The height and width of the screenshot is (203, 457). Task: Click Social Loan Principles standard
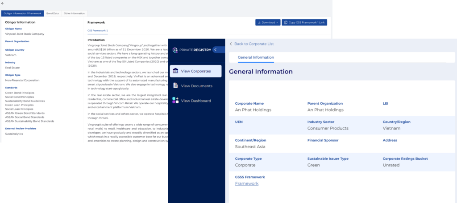click(19, 109)
